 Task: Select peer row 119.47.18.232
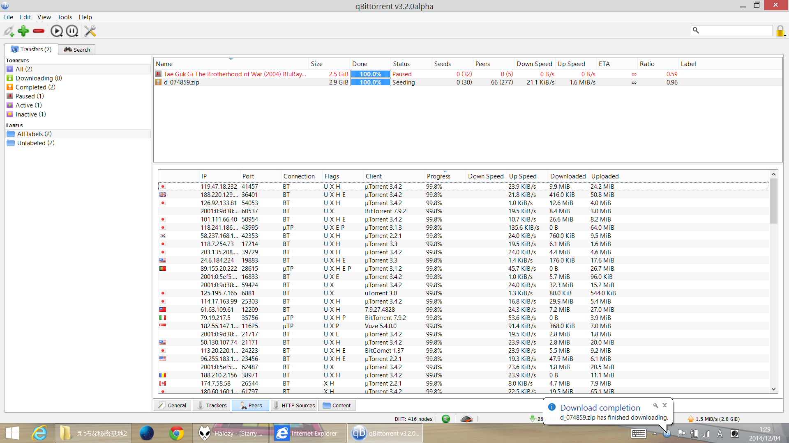point(464,186)
